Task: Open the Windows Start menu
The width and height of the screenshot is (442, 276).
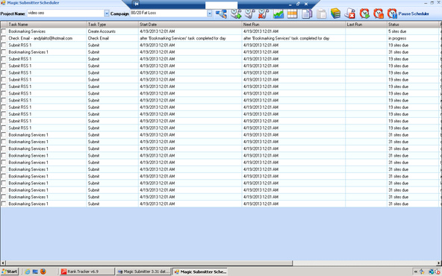Action: point(10,272)
